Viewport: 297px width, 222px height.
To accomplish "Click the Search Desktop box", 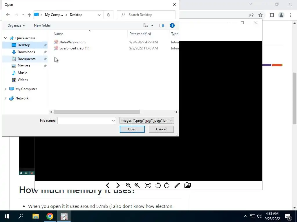I will [146, 15].
